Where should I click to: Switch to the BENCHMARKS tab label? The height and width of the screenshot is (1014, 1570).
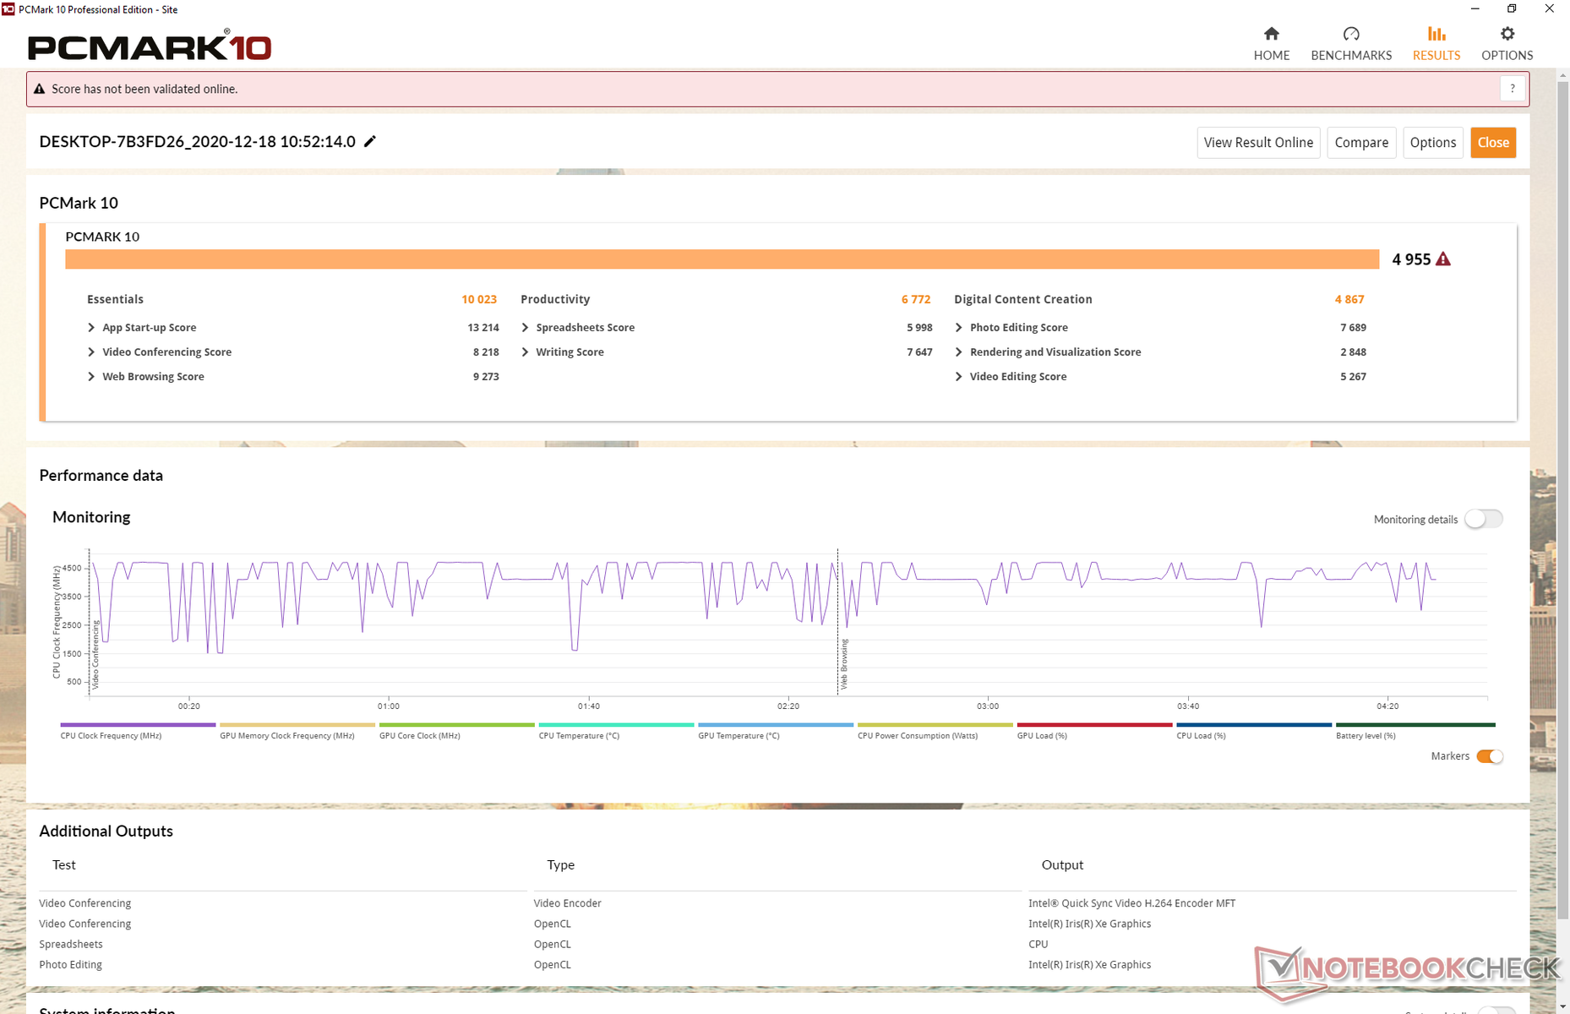(1351, 55)
